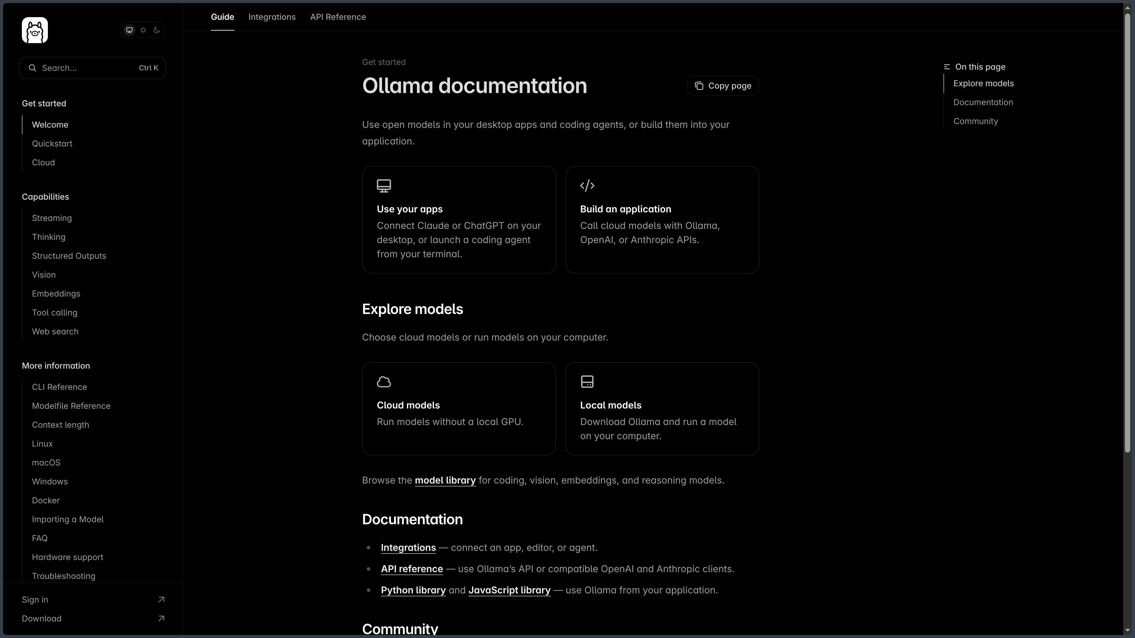Click the page vertical scrollbar thumb
Screen dimensions: 1135x638
tap(1128, 233)
